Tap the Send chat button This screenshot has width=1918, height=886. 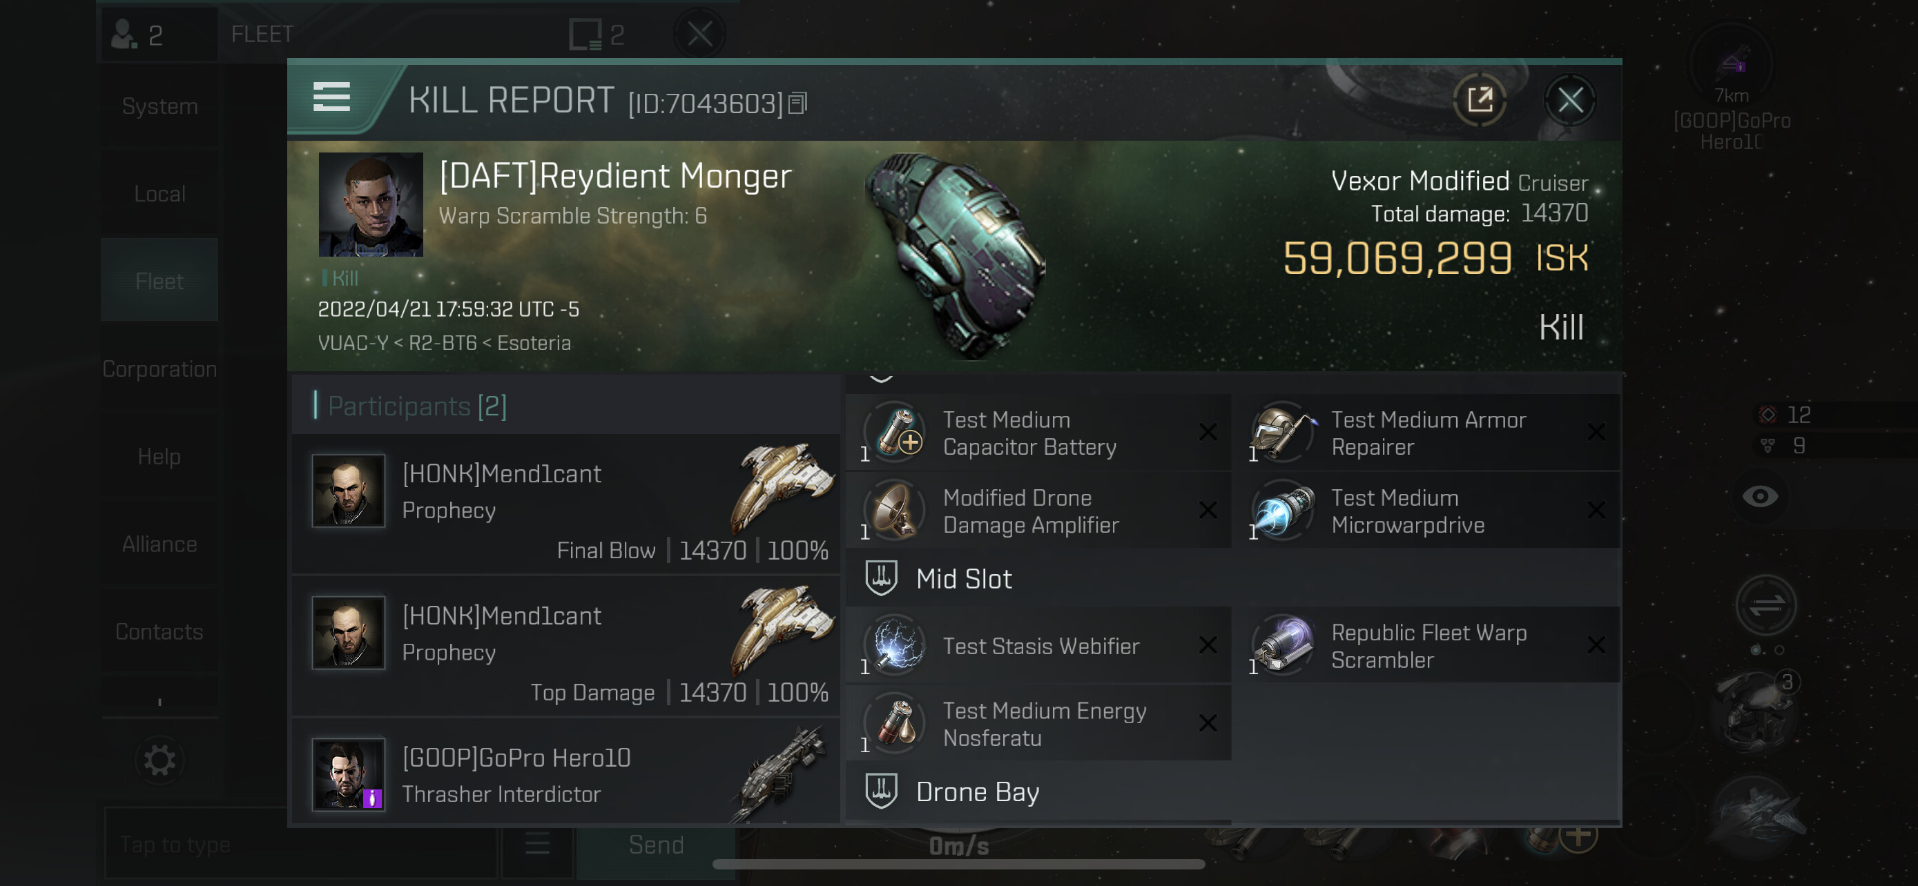pyautogui.click(x=656, y=845)
